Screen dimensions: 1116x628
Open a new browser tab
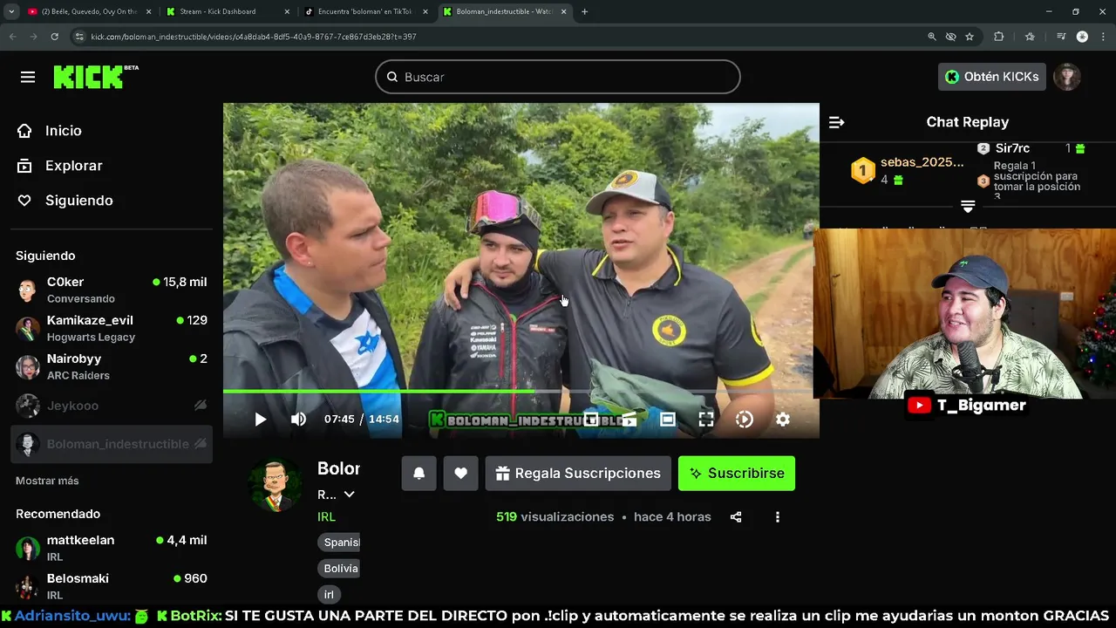[x=584, y=11]
